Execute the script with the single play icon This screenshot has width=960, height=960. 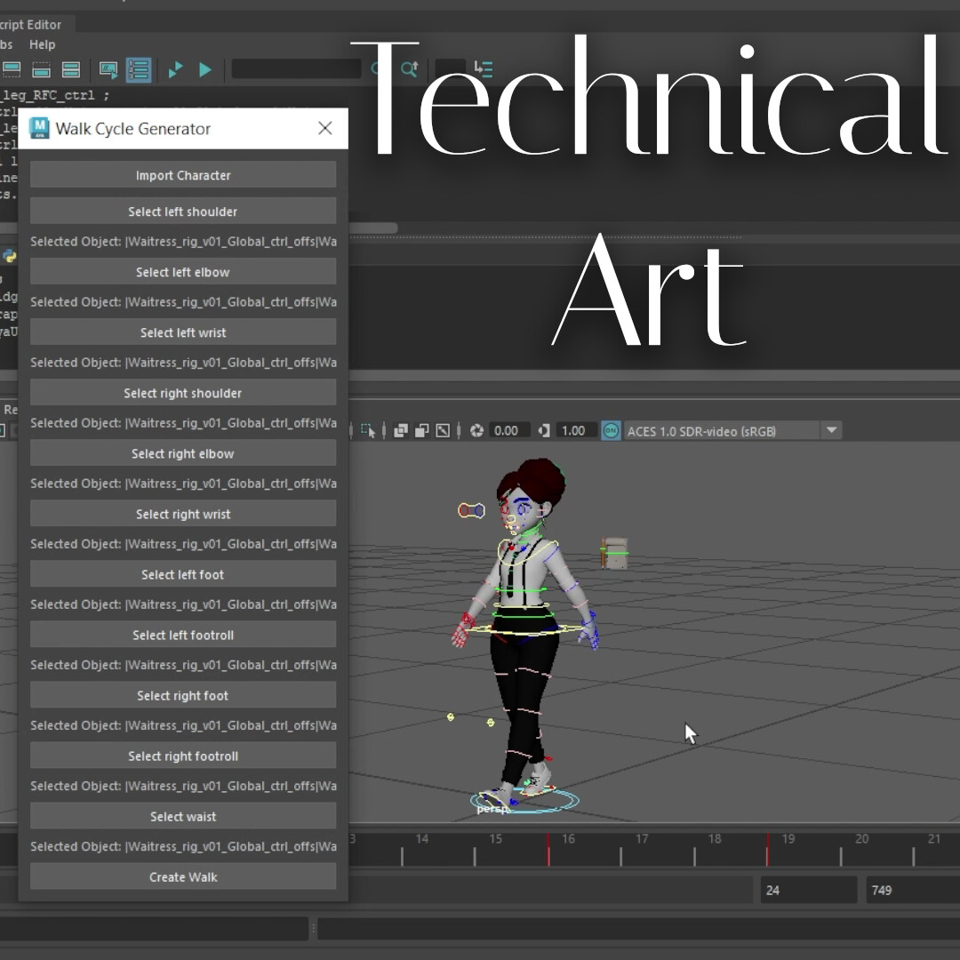click(205, 69)
